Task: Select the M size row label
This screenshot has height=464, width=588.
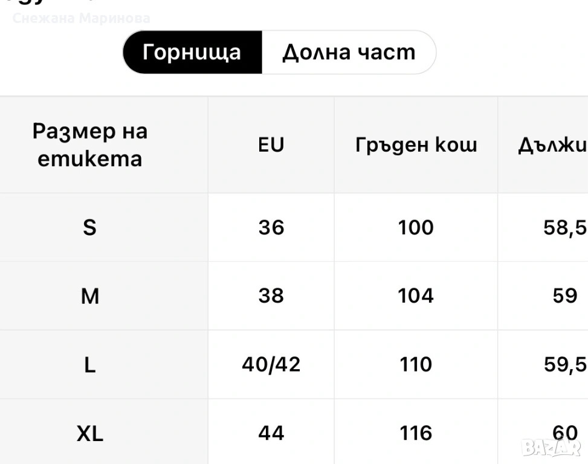Action: (89, 296)
